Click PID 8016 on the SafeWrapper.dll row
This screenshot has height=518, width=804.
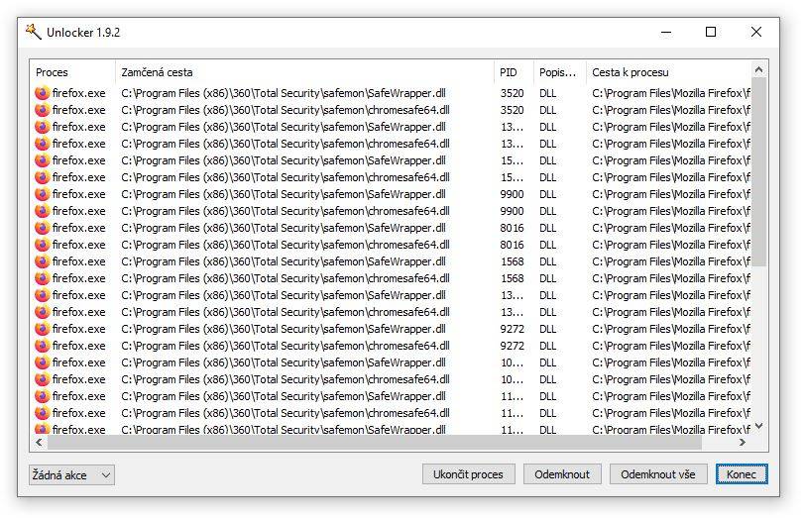click(x=513, y=228)
